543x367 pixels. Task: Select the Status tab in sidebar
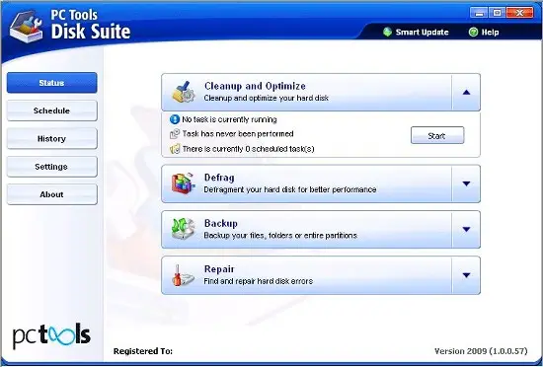[x=52, y=83]
